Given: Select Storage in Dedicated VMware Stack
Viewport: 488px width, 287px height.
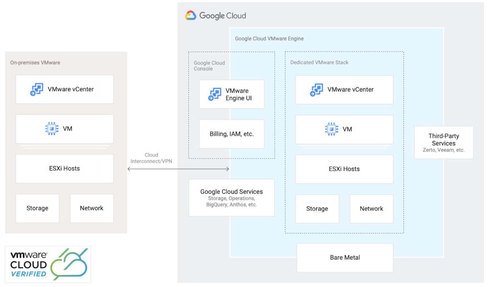Looking at the screenshot, I should pos(317,209).
